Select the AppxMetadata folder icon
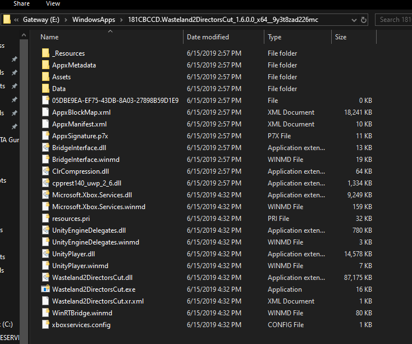Screen dimensions: 412x344 pos(45,65)
